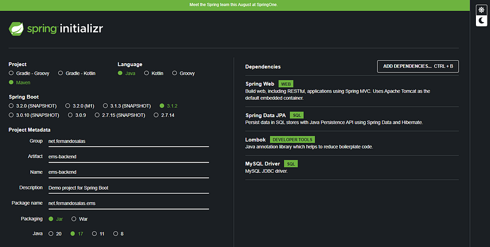Switch to dark theme moon icon
Viewport: 490px width, 247px height.
coord(481,21)
